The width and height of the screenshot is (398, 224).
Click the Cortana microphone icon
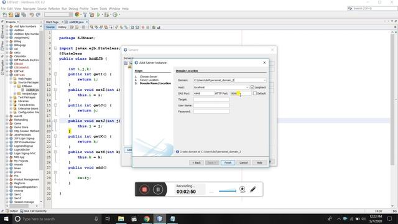click(96, 218)
